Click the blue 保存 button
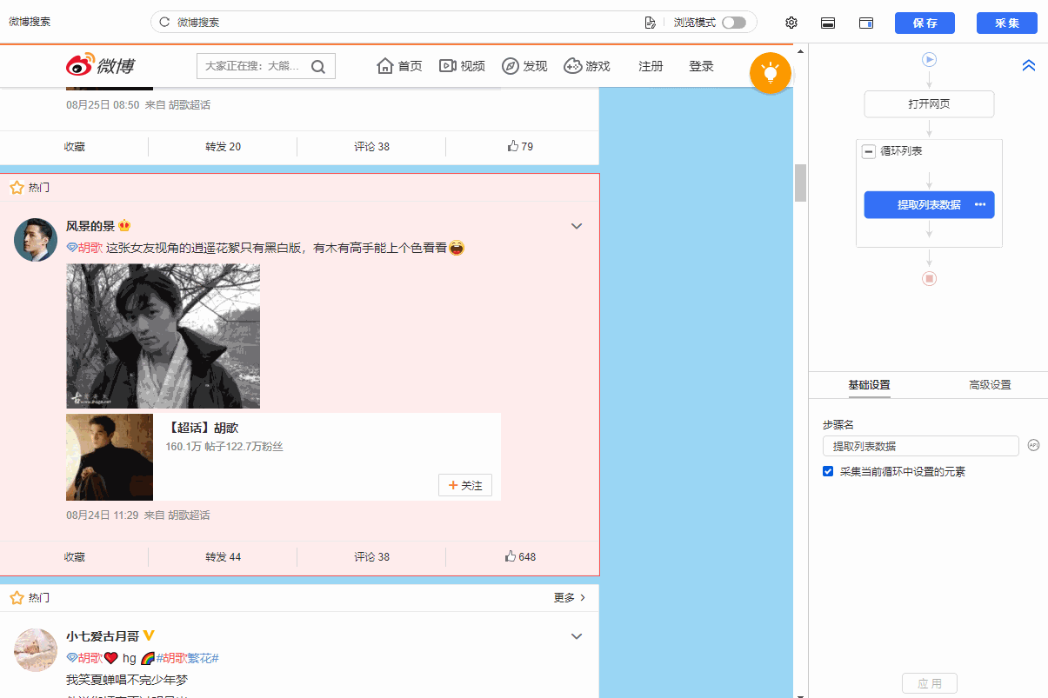This screenshot has height=698, width=1048. [x=925, y=23]
